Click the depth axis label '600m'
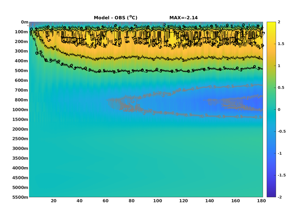 22,80
